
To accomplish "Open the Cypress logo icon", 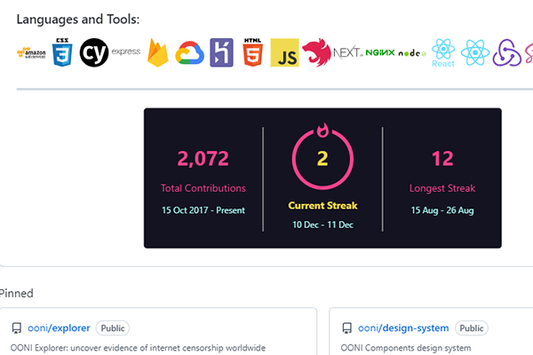I will [x=94, y=53].
